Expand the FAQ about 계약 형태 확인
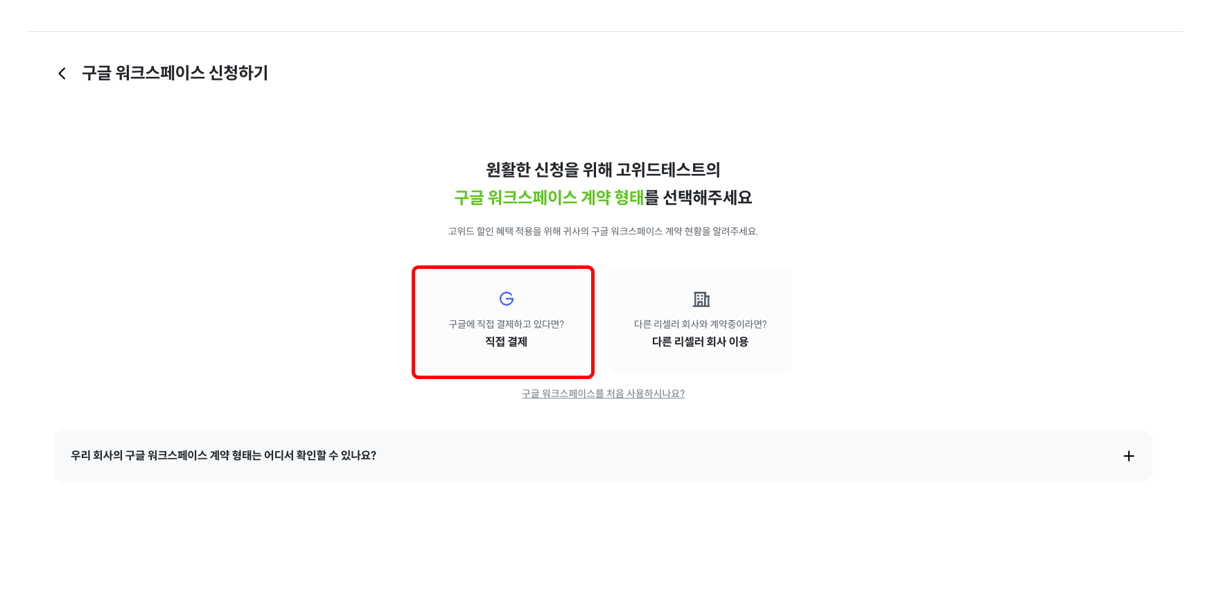Screen dimensions: 1210x596 point(603,456)
